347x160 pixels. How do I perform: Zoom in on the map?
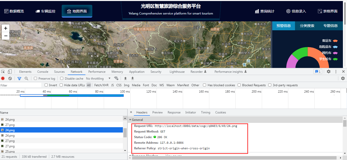coord(6,28)
